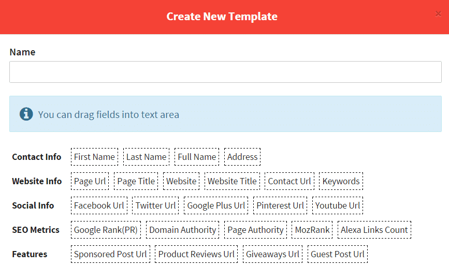Viewport: 449px width, 266px height.
Task: Select the Google Plus Url tag
Action: click(216, 205)
